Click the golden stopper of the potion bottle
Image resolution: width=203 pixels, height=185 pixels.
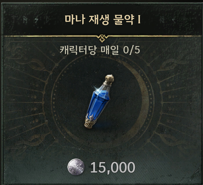109,78
